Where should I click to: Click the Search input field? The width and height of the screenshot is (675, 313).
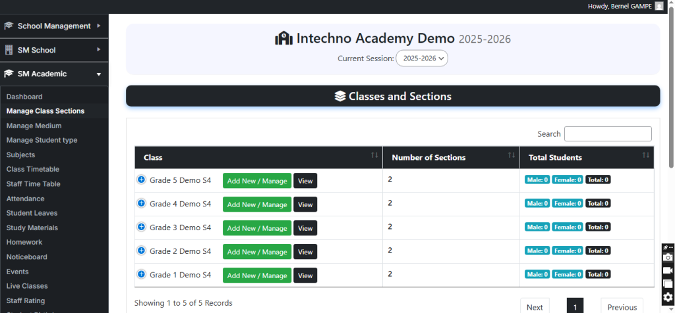pyautogui.click(x=608, y=133)
